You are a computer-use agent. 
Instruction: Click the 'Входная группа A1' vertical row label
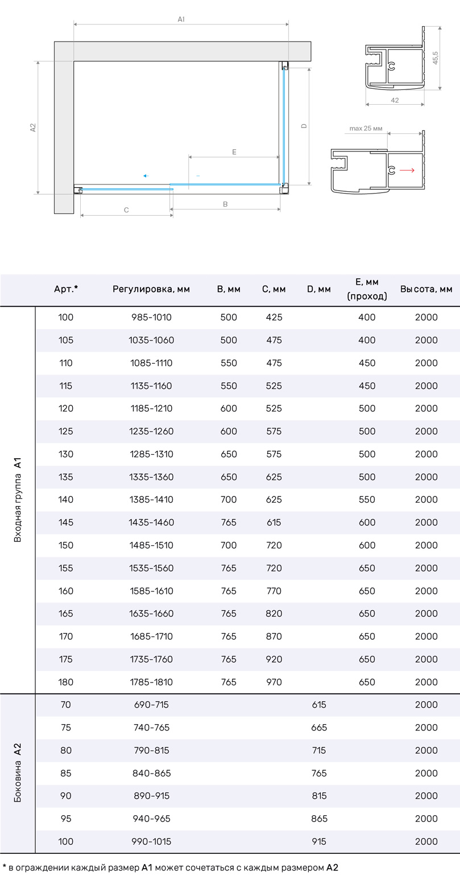[18, 499]
